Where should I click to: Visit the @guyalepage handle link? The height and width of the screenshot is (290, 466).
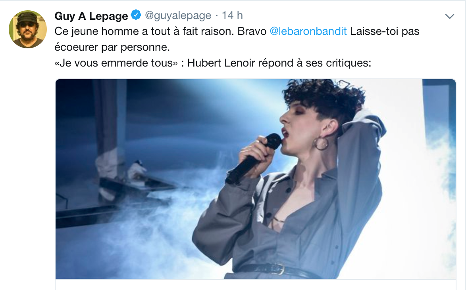(178, 15)
